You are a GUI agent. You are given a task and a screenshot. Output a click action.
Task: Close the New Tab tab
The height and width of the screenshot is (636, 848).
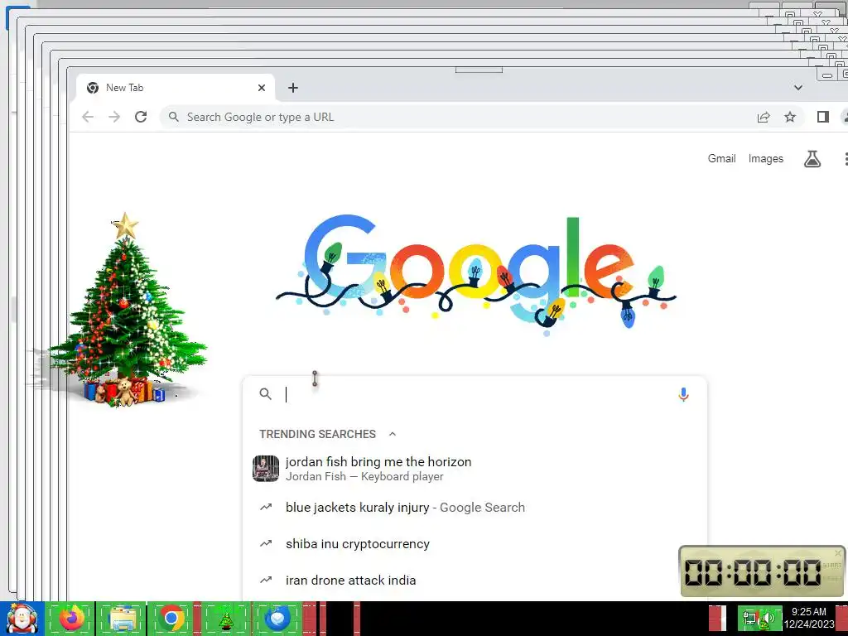(x=262, y=88)
